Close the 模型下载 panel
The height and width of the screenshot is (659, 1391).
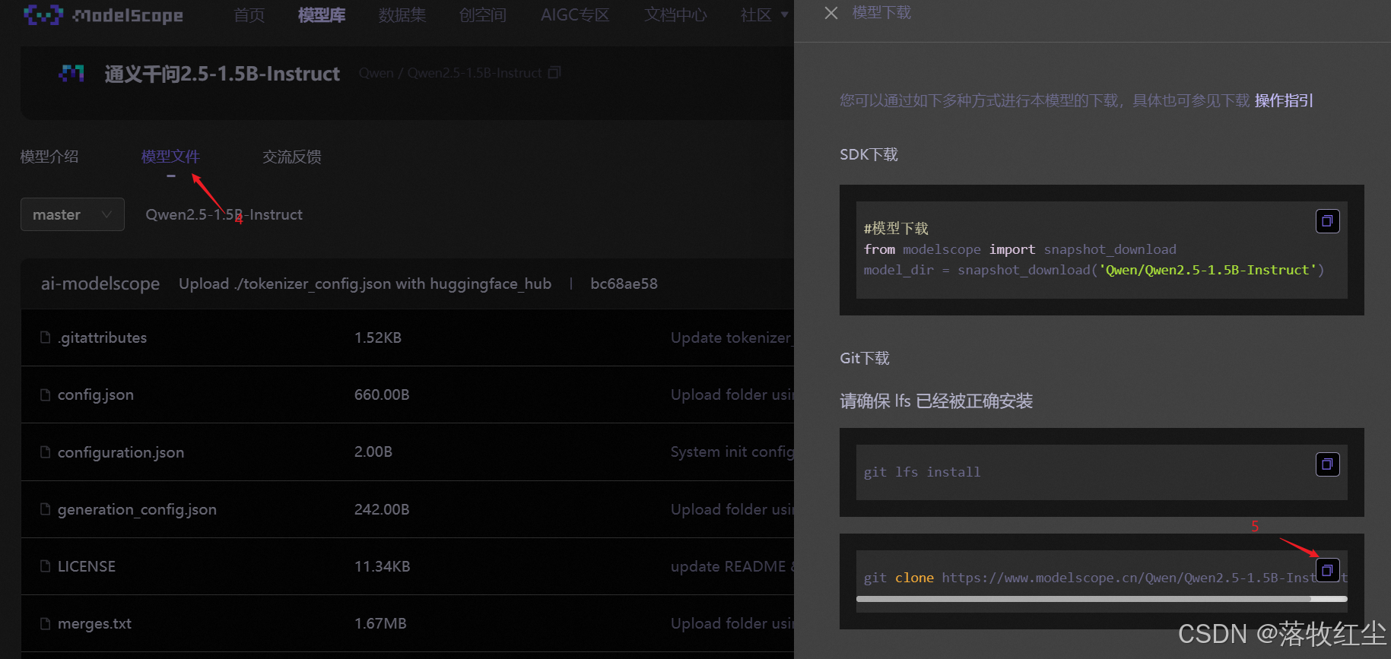pos(831,13)
